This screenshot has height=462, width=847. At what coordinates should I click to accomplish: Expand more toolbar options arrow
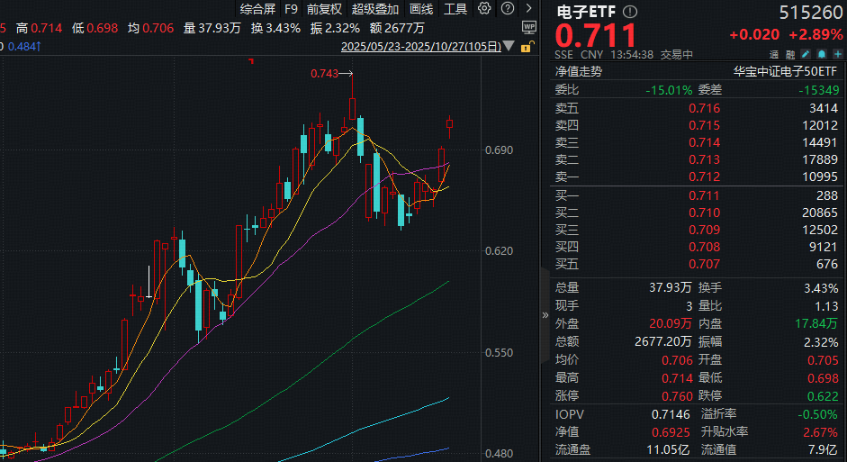(x=527, y=9)
